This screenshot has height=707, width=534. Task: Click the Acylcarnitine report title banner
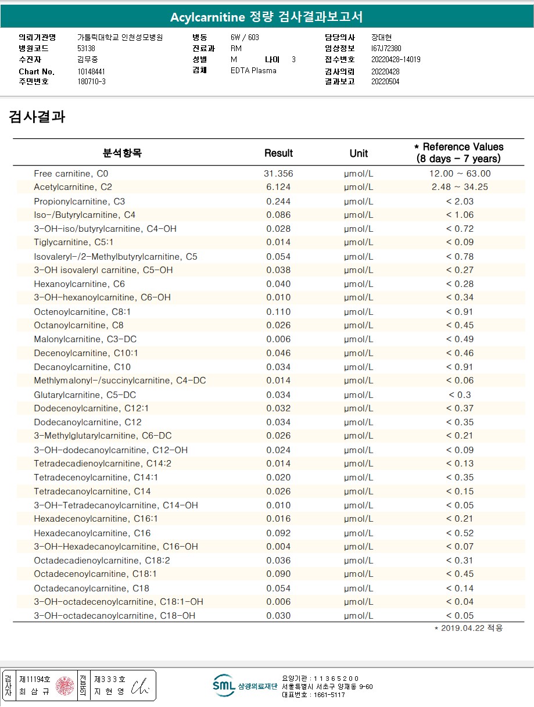click(267, 17)
